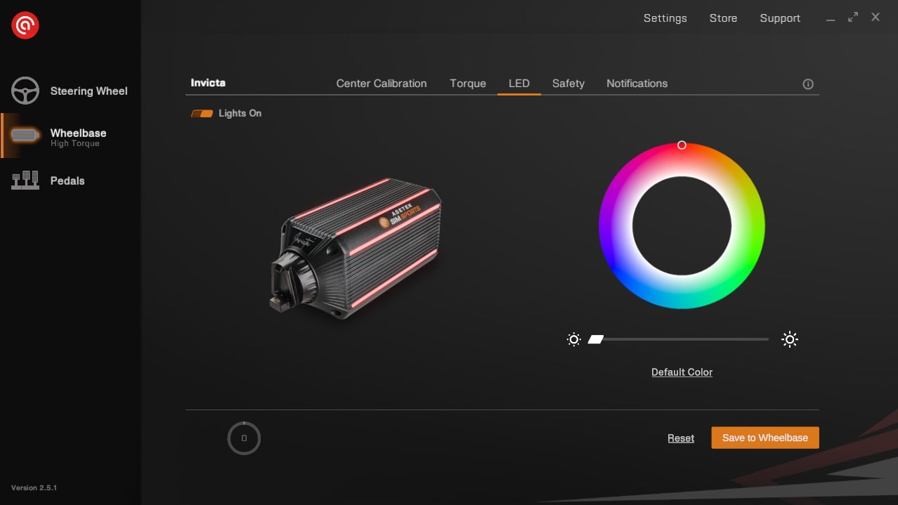Viewport: 898px width, 505px height.
Task: Select the Pedals icon in sidebar
Action: click(x=25, y=181)
